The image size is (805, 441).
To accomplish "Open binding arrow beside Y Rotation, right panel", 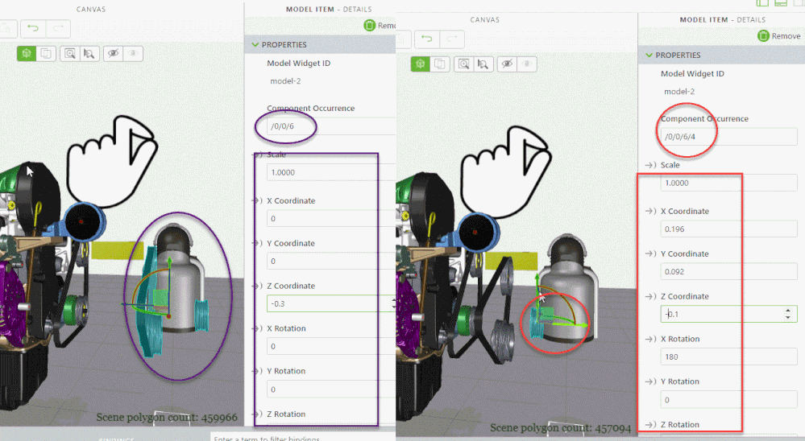I will (x=651, y=381).
